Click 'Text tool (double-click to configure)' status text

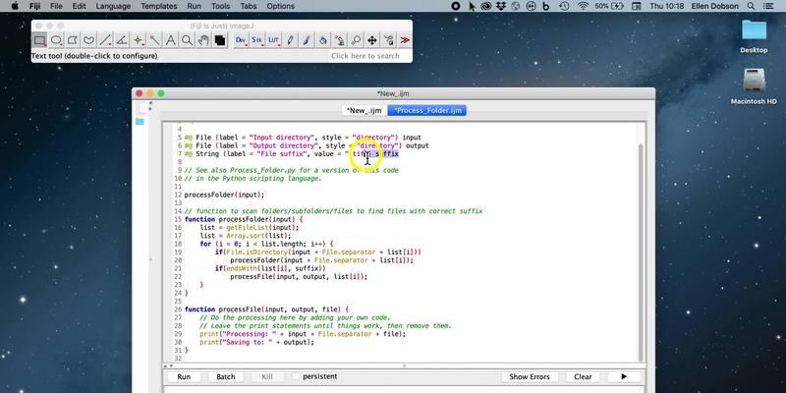click(x=94, y=56)
